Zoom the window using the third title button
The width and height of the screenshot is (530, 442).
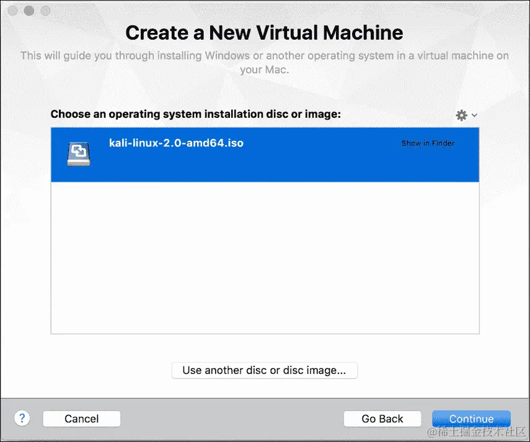pyautogui.click(x=46, y=11)
